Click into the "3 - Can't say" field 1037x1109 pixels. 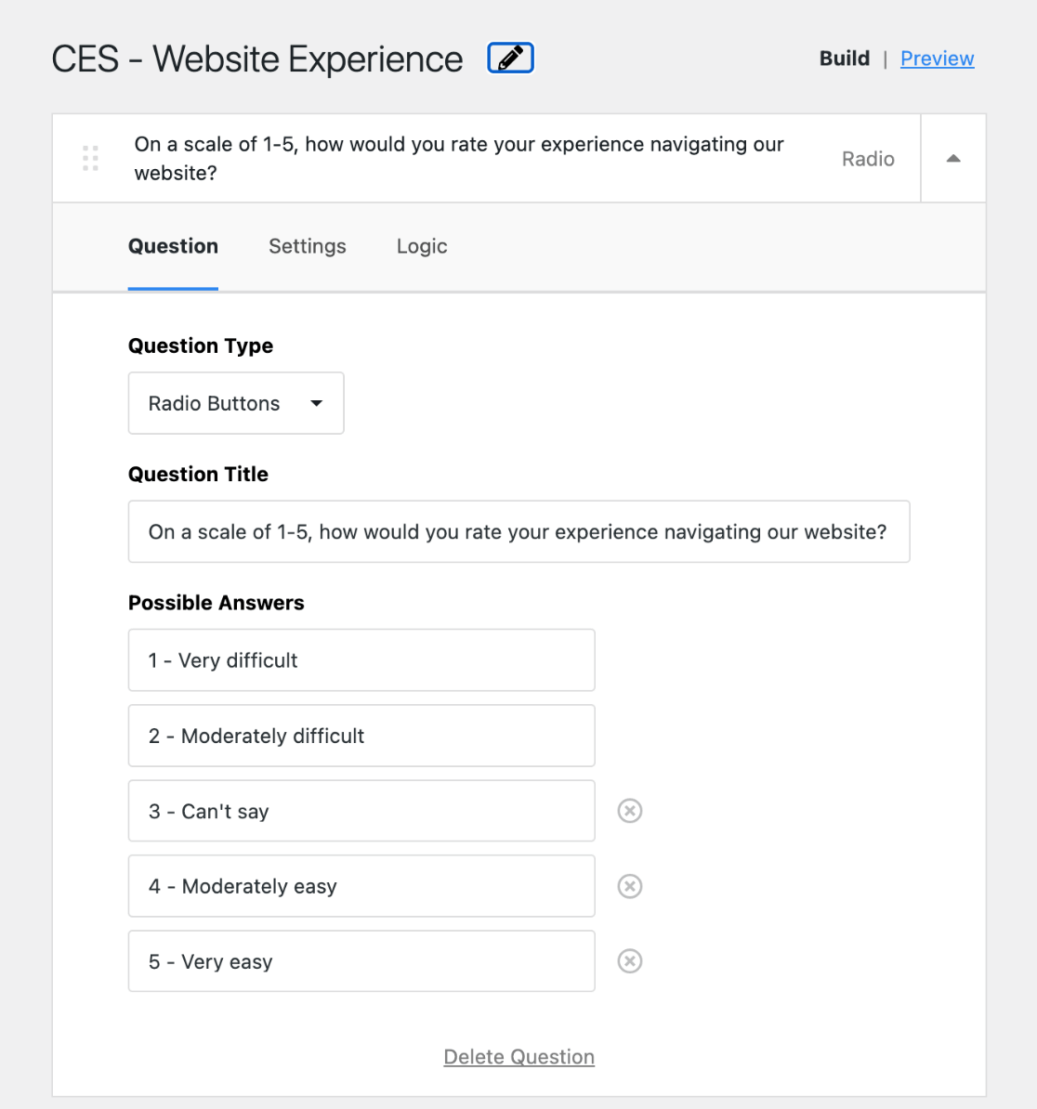(x=361, y=811)
